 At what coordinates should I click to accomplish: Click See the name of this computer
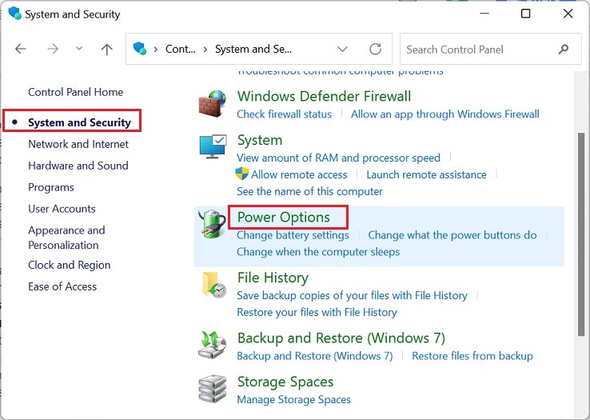tap(309, 191)
